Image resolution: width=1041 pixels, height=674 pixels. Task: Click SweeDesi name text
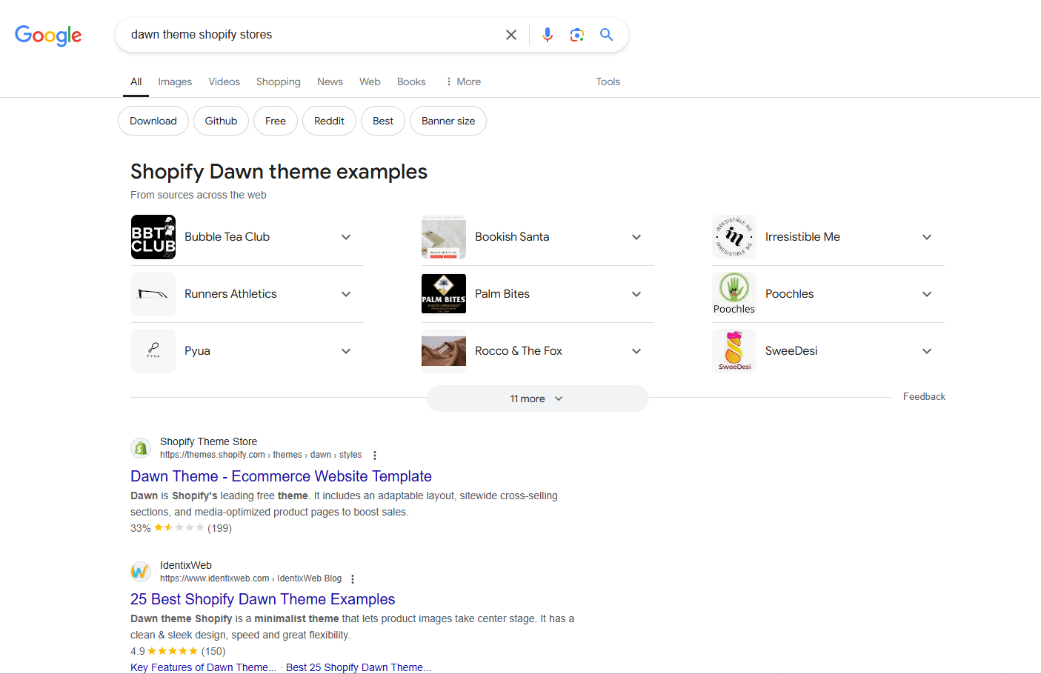(791, 351)
